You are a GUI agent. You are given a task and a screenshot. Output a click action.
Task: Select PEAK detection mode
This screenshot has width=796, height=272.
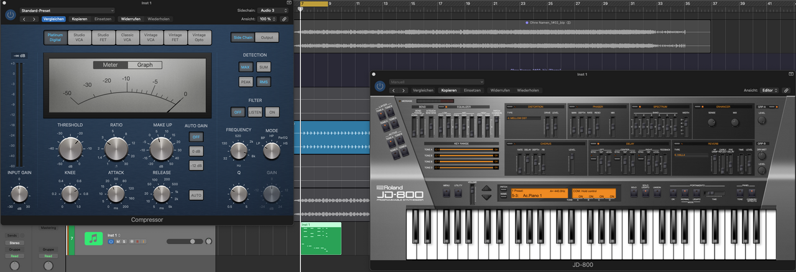coord(246,81)
